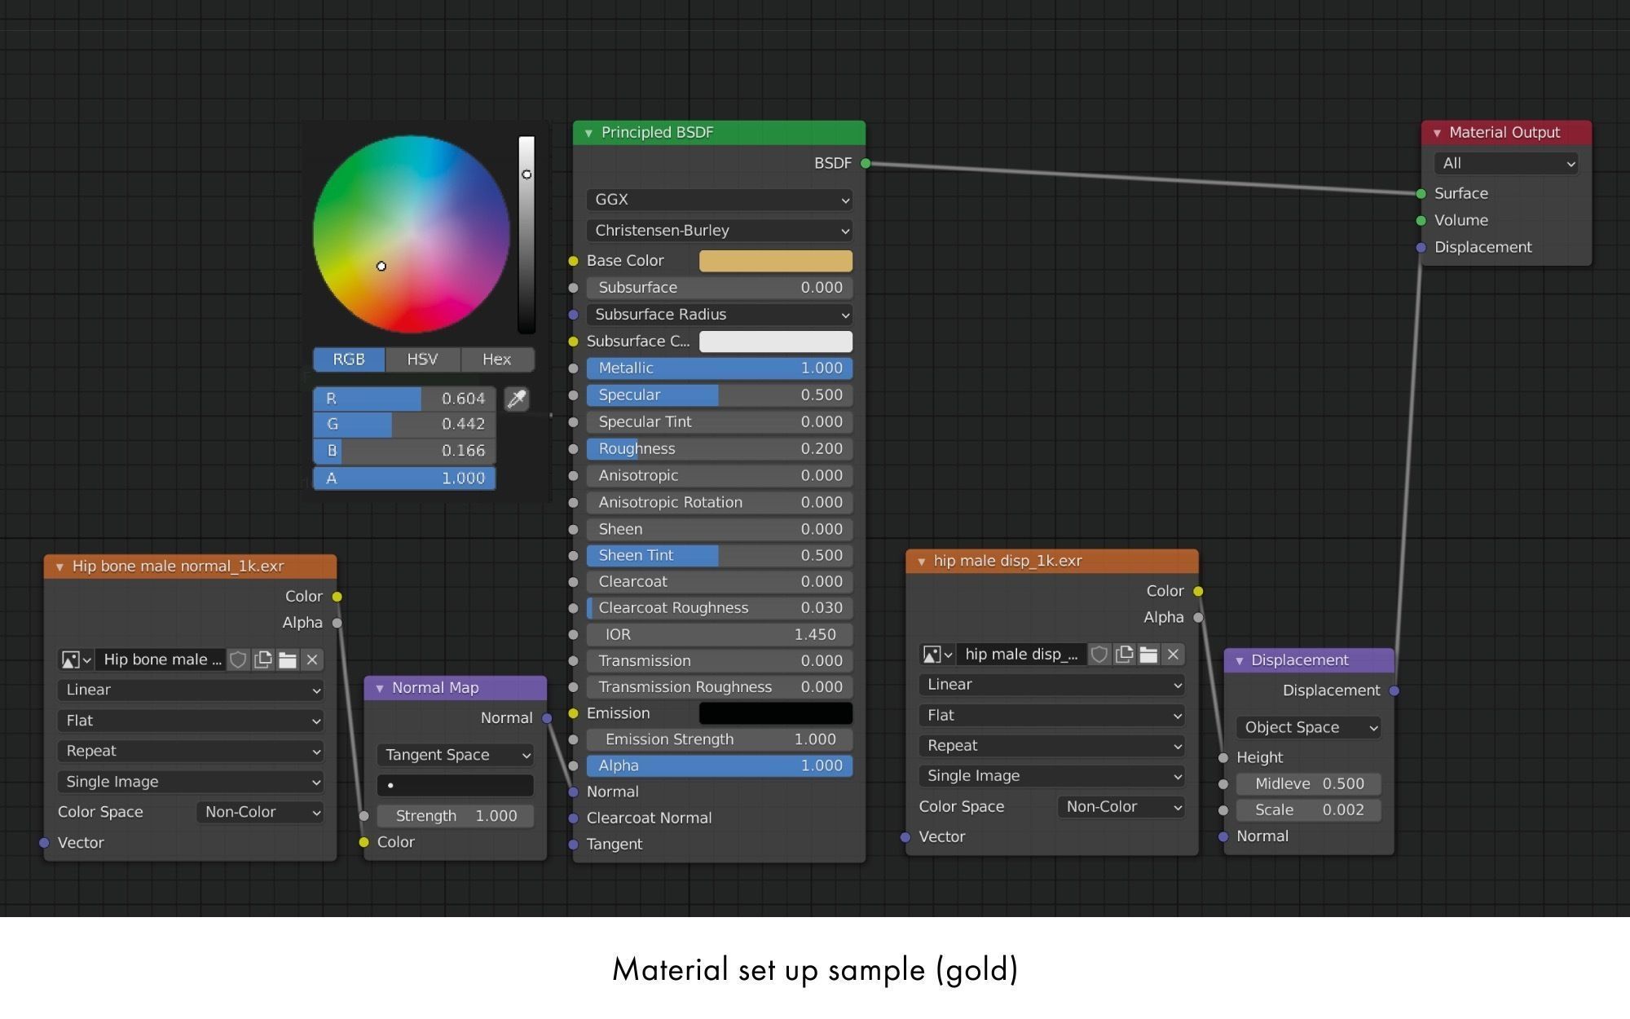This screenshot has width=1630, height=1019.
Task: Collapse the Material Output node triangle
Action: [x=1437, y=133]
